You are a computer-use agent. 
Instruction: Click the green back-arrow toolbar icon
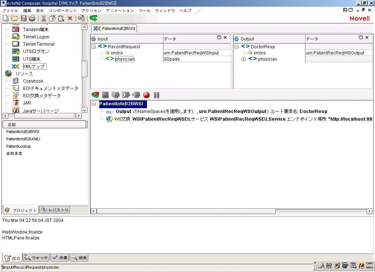click(x=93, y=18)
